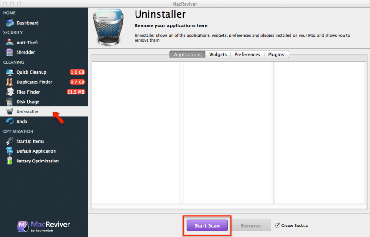
Task: Click the large Uninstaller trash can image
Action: [108, 27]
